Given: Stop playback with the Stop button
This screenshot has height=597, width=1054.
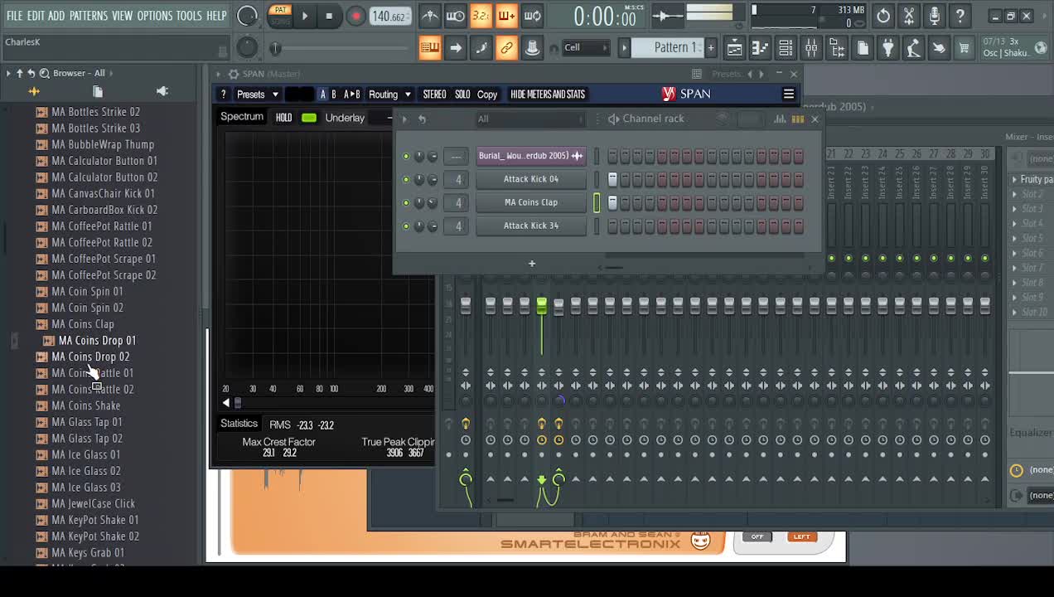Looking at the screenshot, I should point(329,16).
